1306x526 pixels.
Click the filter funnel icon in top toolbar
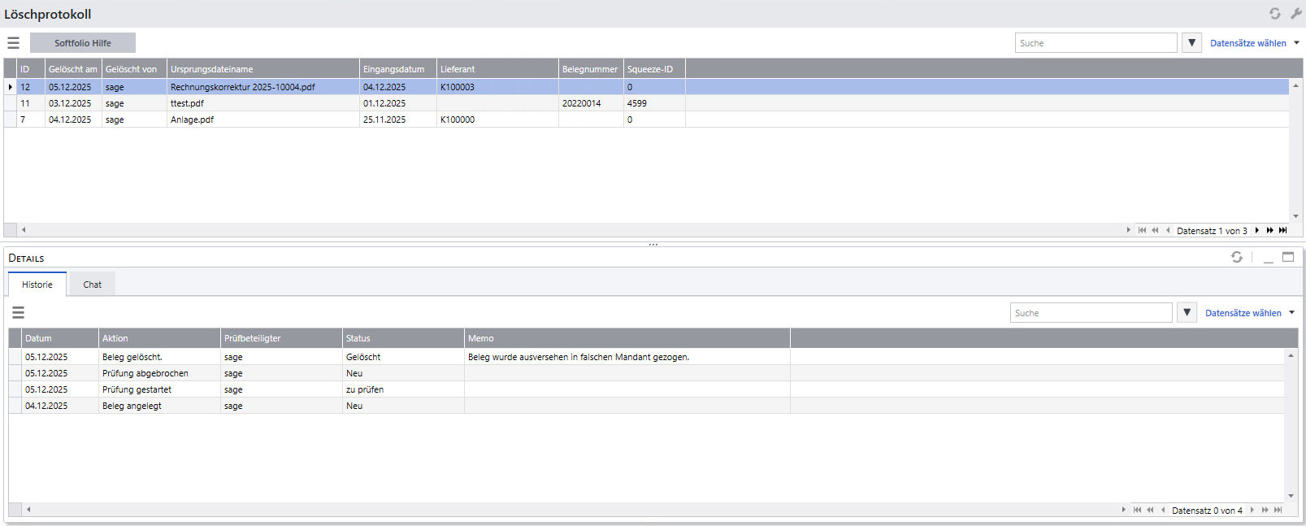(x=1191, y=43)
